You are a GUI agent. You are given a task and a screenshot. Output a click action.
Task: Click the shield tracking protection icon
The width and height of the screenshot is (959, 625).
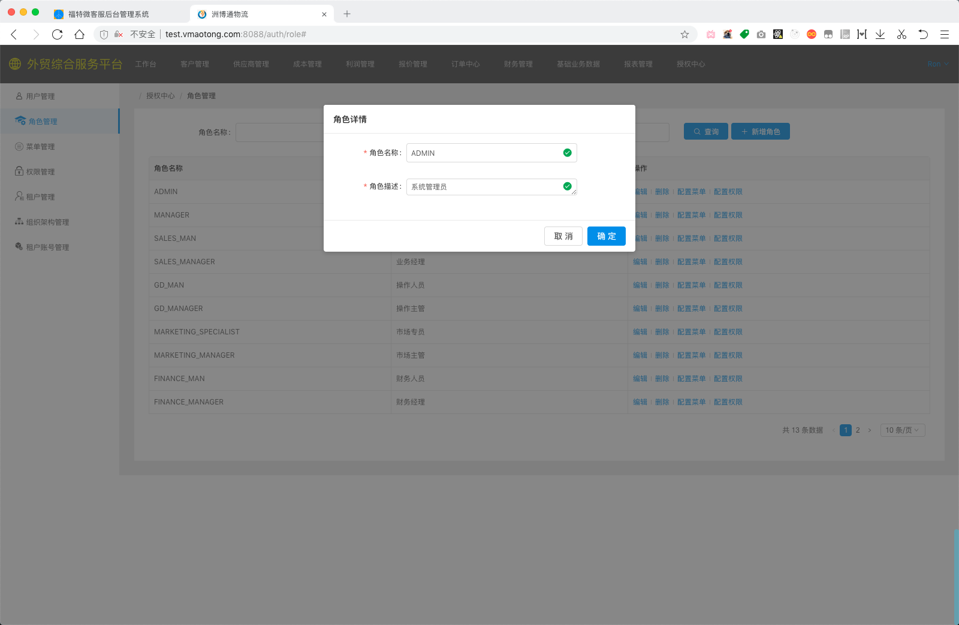104,34
